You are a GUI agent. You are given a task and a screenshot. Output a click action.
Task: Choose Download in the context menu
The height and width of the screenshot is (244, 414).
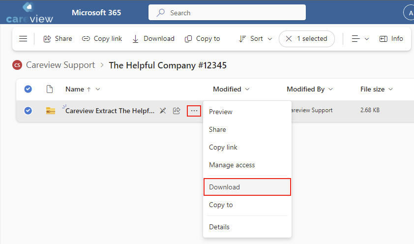(x=247, y=187)
